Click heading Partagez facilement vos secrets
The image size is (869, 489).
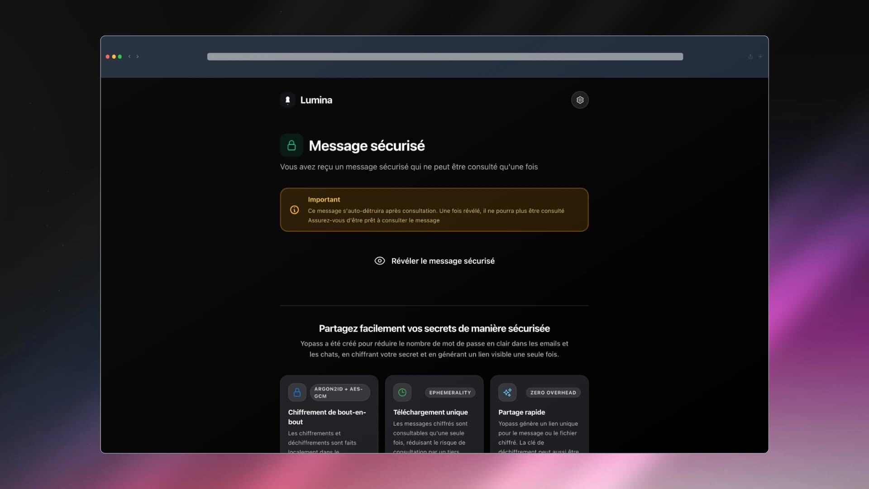tap(434, 328)
